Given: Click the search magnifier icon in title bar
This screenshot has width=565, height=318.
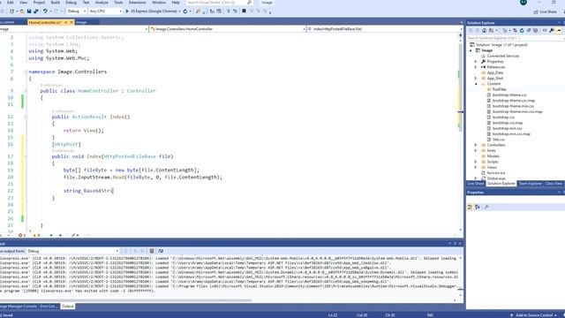Looking at the screenshot, I should point(249,3).
